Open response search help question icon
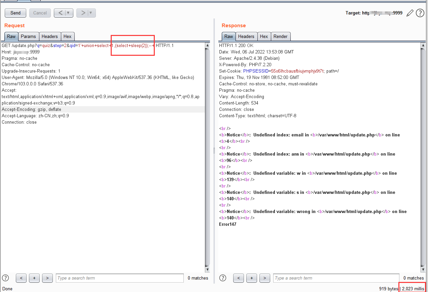 point(223,278)
